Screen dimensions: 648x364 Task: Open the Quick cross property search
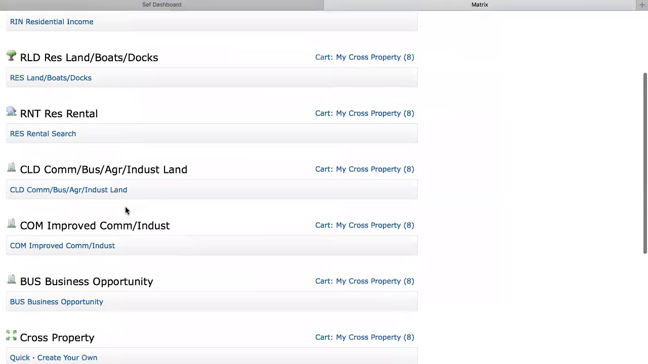tap(20, 357)
